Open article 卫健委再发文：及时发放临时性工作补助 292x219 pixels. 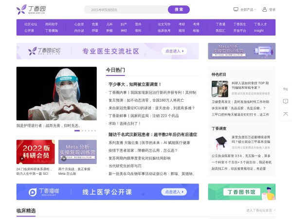(240, 102)
